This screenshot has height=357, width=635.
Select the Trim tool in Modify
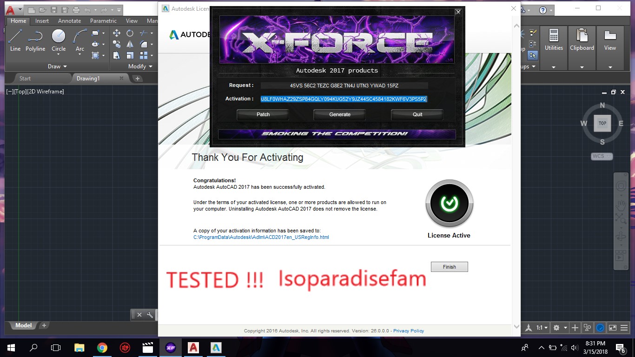(144, 33)
